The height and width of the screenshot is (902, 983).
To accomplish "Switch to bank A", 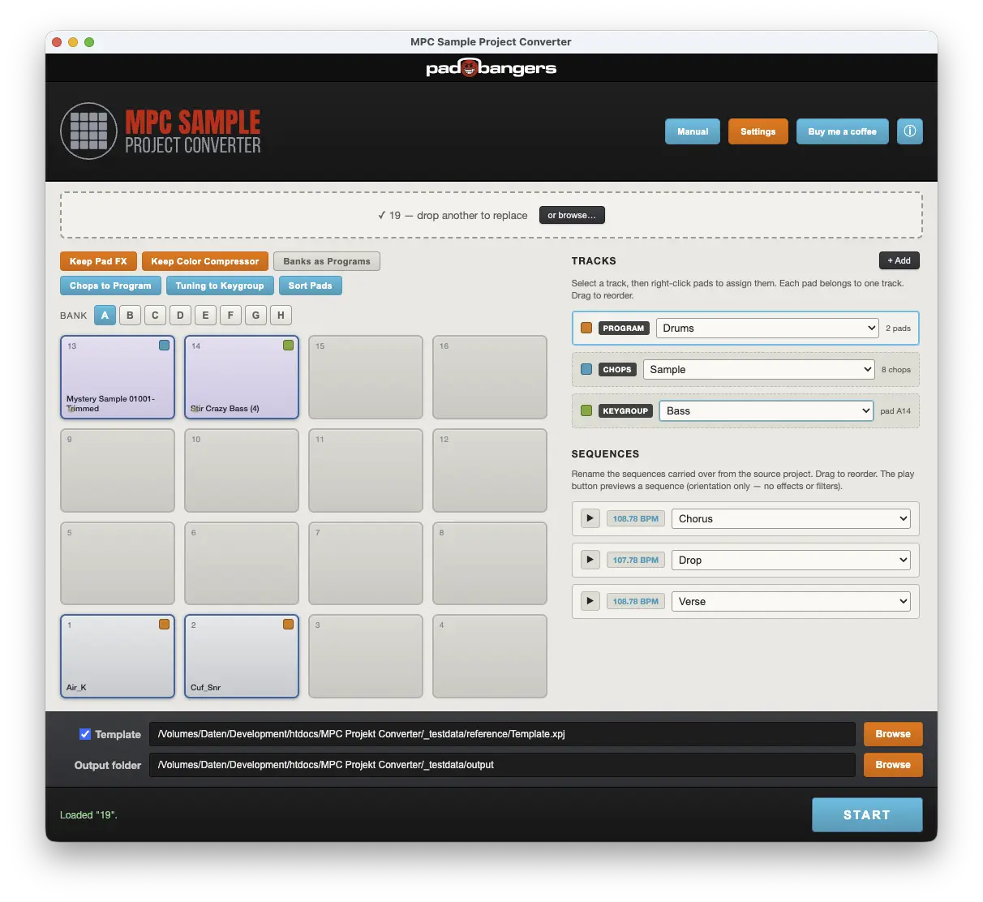I will click(105, 315).
